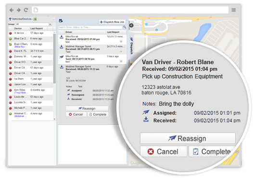
Task: Focus the Search Driver, Status, or Time field
Action: [90, 27]
